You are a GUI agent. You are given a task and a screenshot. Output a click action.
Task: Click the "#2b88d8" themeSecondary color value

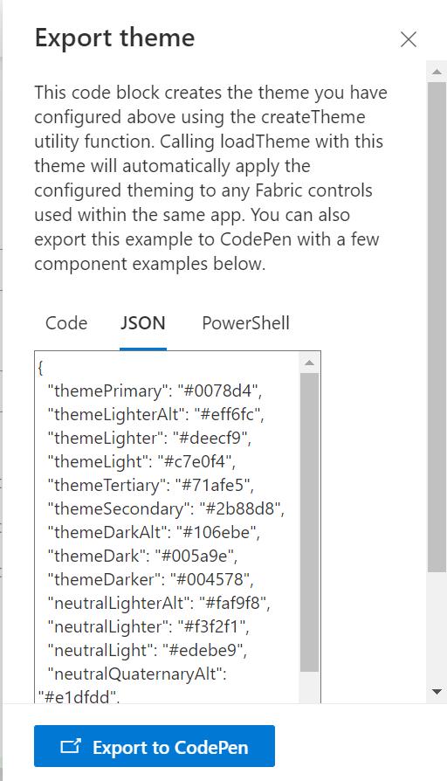[241, 508]
